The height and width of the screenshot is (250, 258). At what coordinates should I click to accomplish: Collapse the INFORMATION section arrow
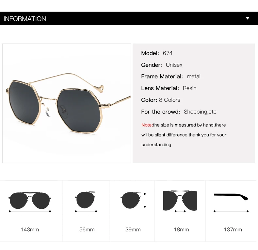[x=247, y=18]
